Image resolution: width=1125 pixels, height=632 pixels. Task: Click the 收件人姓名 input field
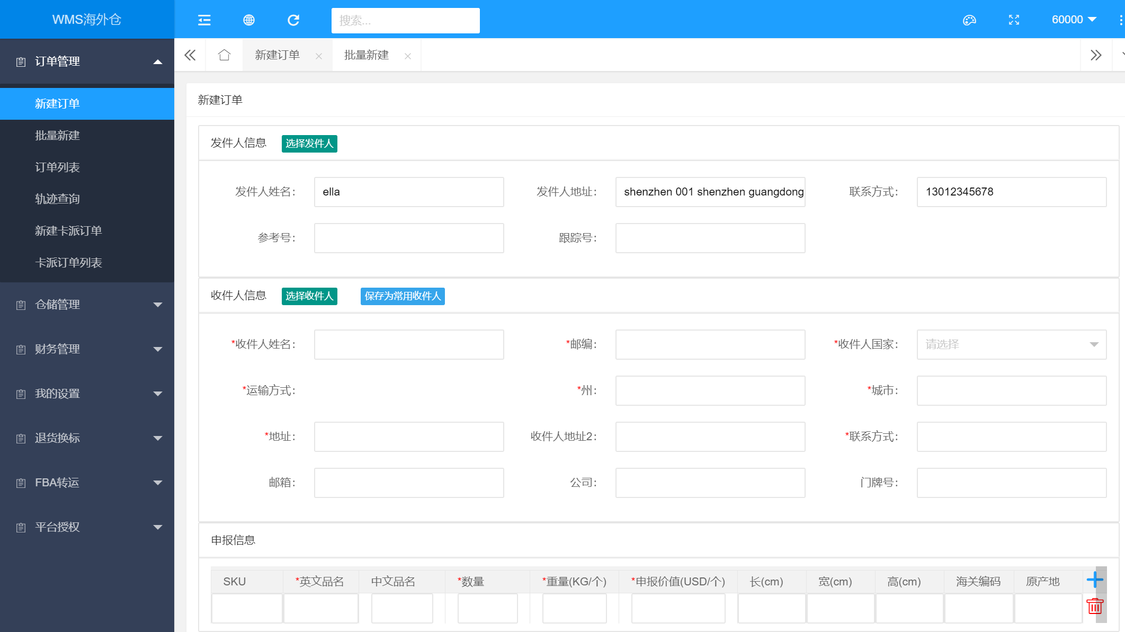409,344
